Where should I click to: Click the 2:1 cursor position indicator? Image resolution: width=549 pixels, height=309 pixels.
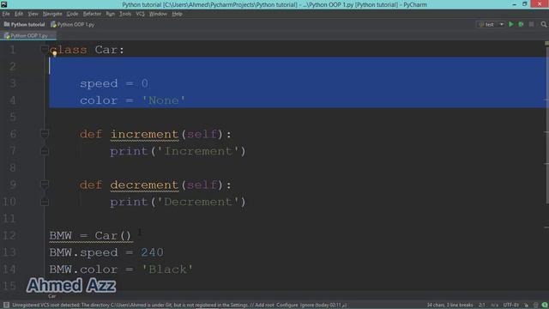(482, 306)
